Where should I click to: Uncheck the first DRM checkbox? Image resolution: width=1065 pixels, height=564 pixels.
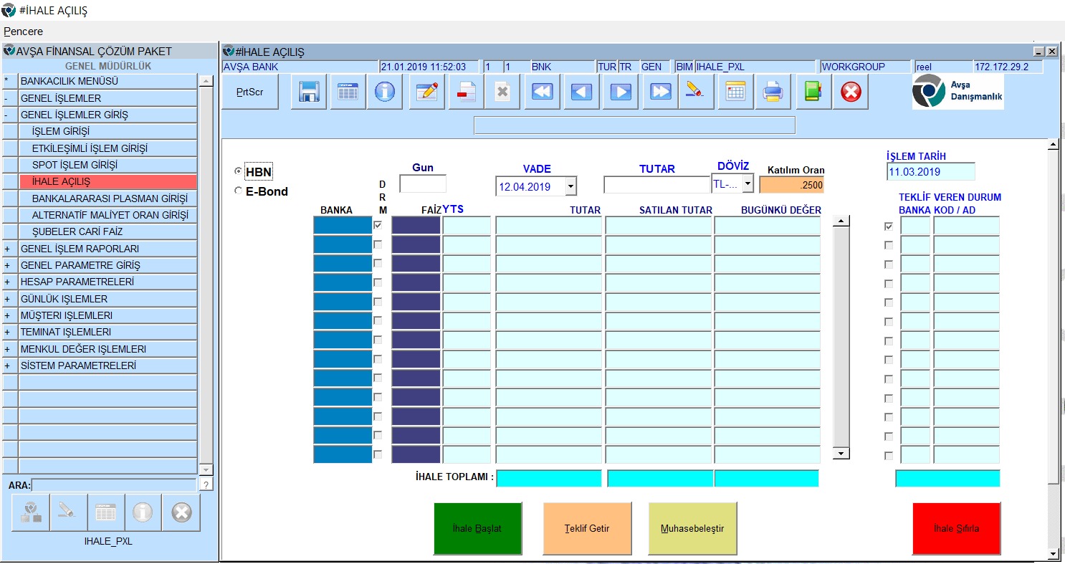(x=378, y=225)
